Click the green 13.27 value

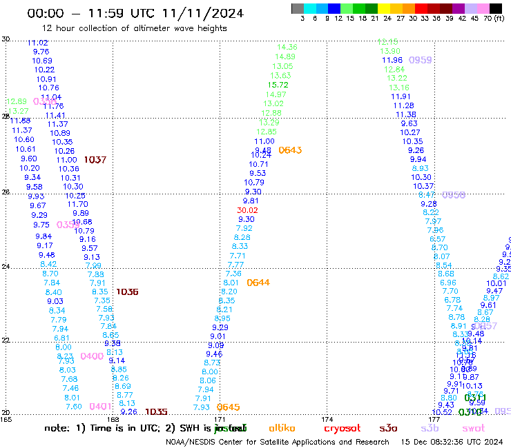(x=19, y=111)
